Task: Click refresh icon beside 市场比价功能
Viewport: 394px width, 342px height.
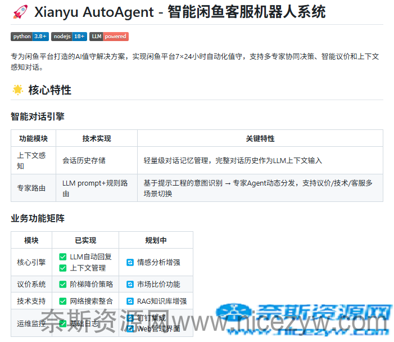Action: (130, 284)
